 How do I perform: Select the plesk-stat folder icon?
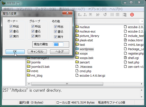point(77,40)
